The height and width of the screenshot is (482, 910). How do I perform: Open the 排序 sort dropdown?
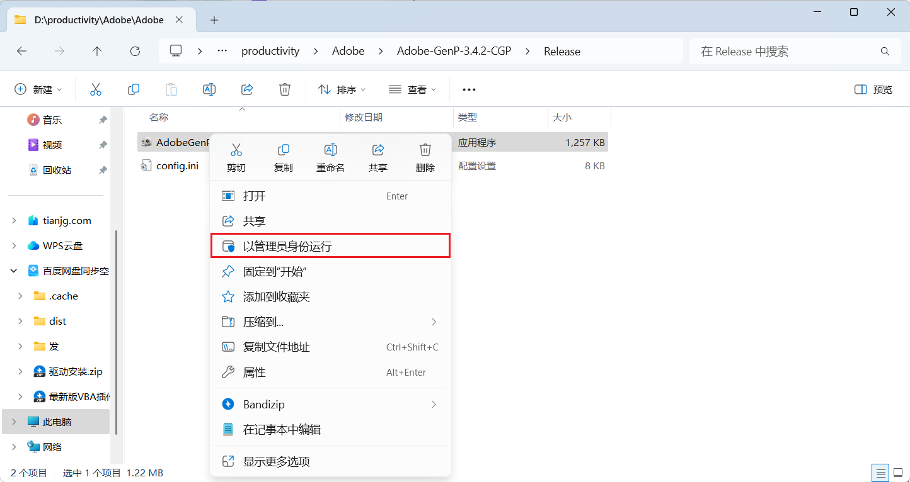tap(342, 89)
